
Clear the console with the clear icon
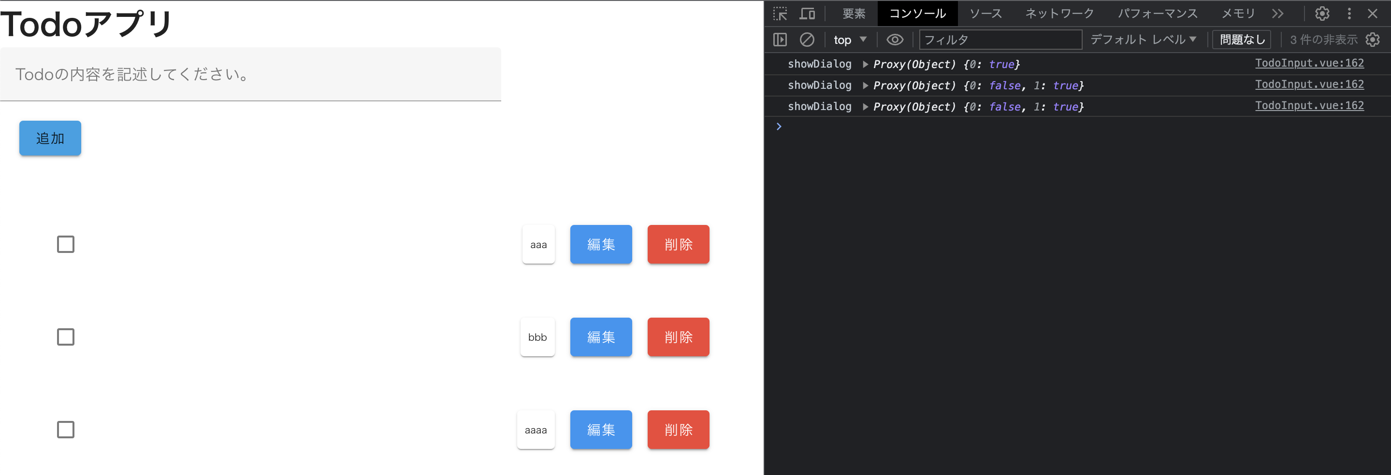tap(807, 39)
